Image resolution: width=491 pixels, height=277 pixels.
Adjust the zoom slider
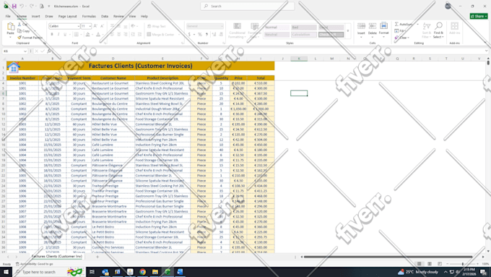tap(463, 264)
